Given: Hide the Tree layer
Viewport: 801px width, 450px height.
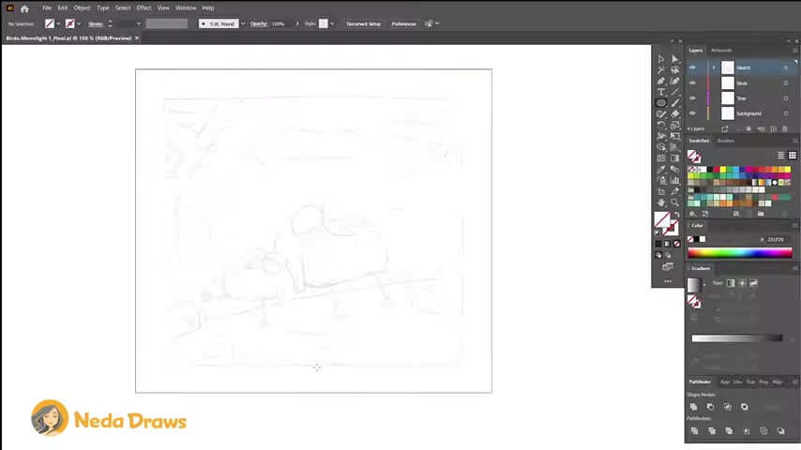Looking at the screenshot, I should tap(692, 98).
